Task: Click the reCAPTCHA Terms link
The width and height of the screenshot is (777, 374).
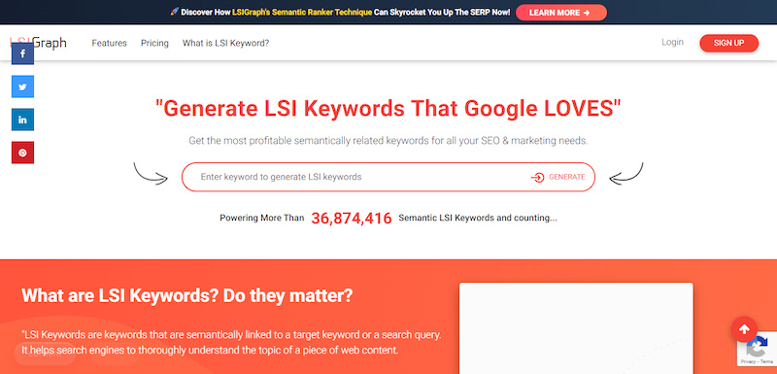Action: [x=767, y=362]
